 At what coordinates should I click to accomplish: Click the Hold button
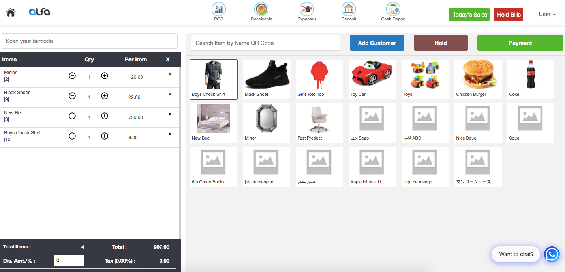coord(441,43)
